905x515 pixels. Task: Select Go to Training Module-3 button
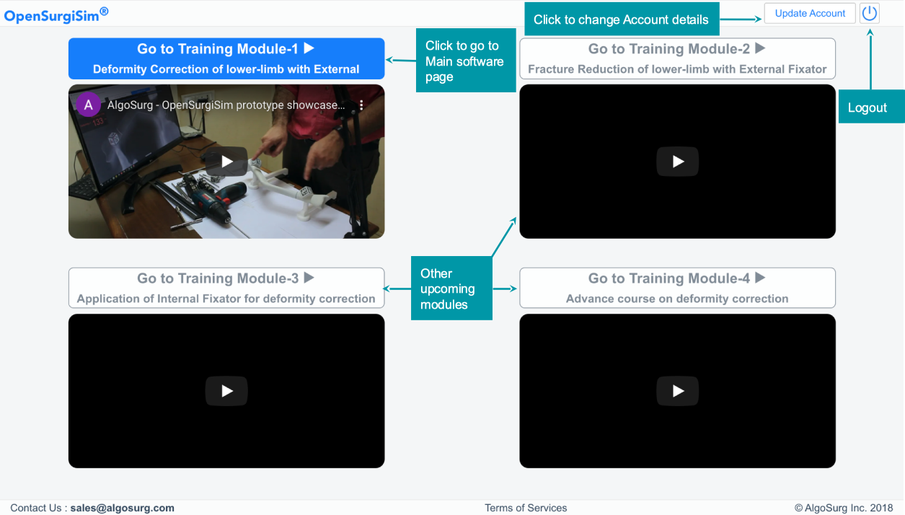226,288
